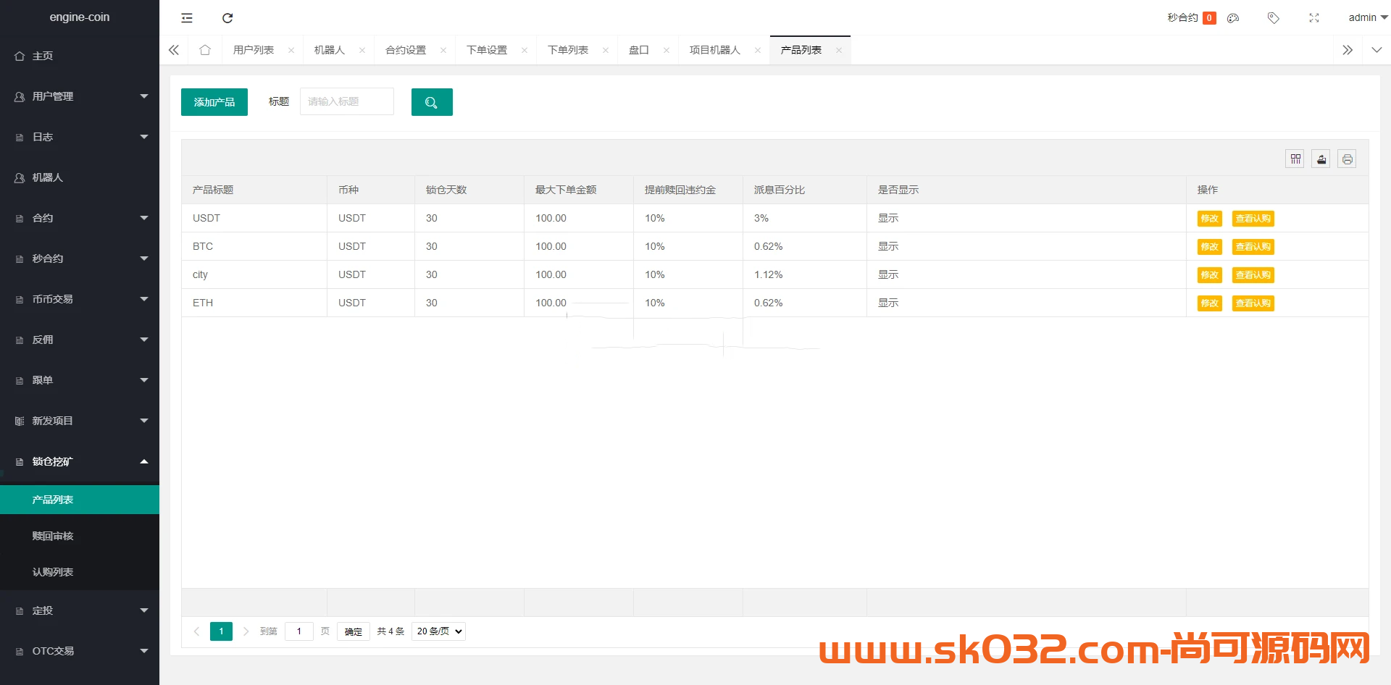This screenshot has height=685, width=1391.
Task: Close the 合约设置 tab
Action: [443, 50]
